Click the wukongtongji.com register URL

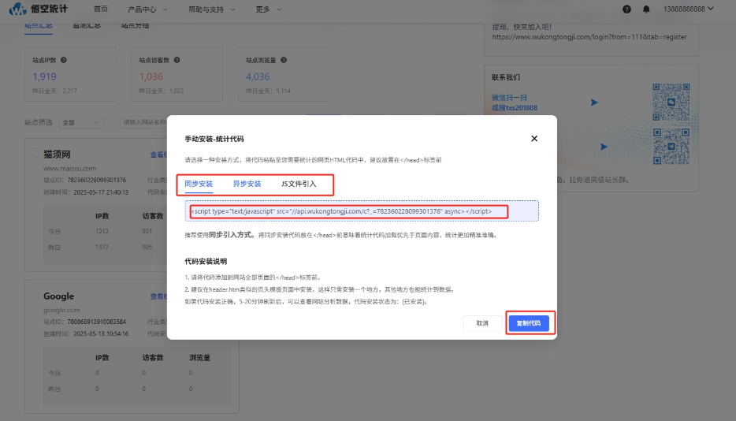tap(589, 36)
